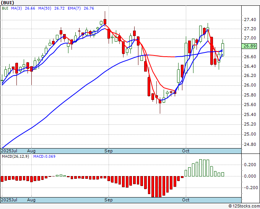
Task: Click the 26.60 price axis label
Action: click(250, 57)
